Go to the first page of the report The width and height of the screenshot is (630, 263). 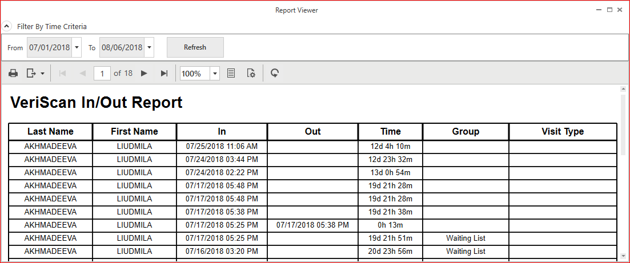62,74
